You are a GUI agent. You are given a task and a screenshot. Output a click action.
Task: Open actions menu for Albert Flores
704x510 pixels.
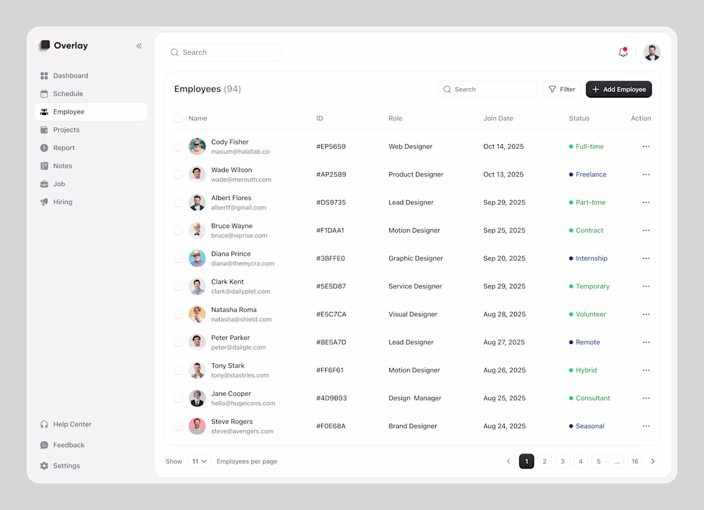(646, 203)
